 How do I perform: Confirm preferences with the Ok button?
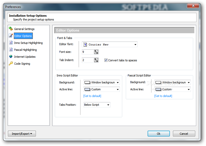[x=159, y=134]
